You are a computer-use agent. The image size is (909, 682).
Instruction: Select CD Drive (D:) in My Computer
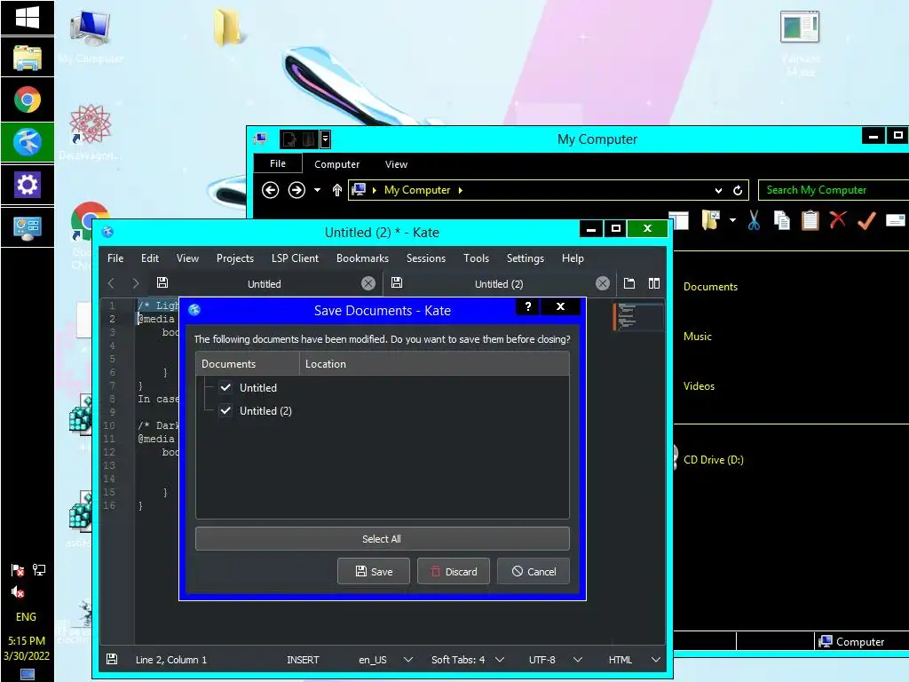(x=713, y=459)
